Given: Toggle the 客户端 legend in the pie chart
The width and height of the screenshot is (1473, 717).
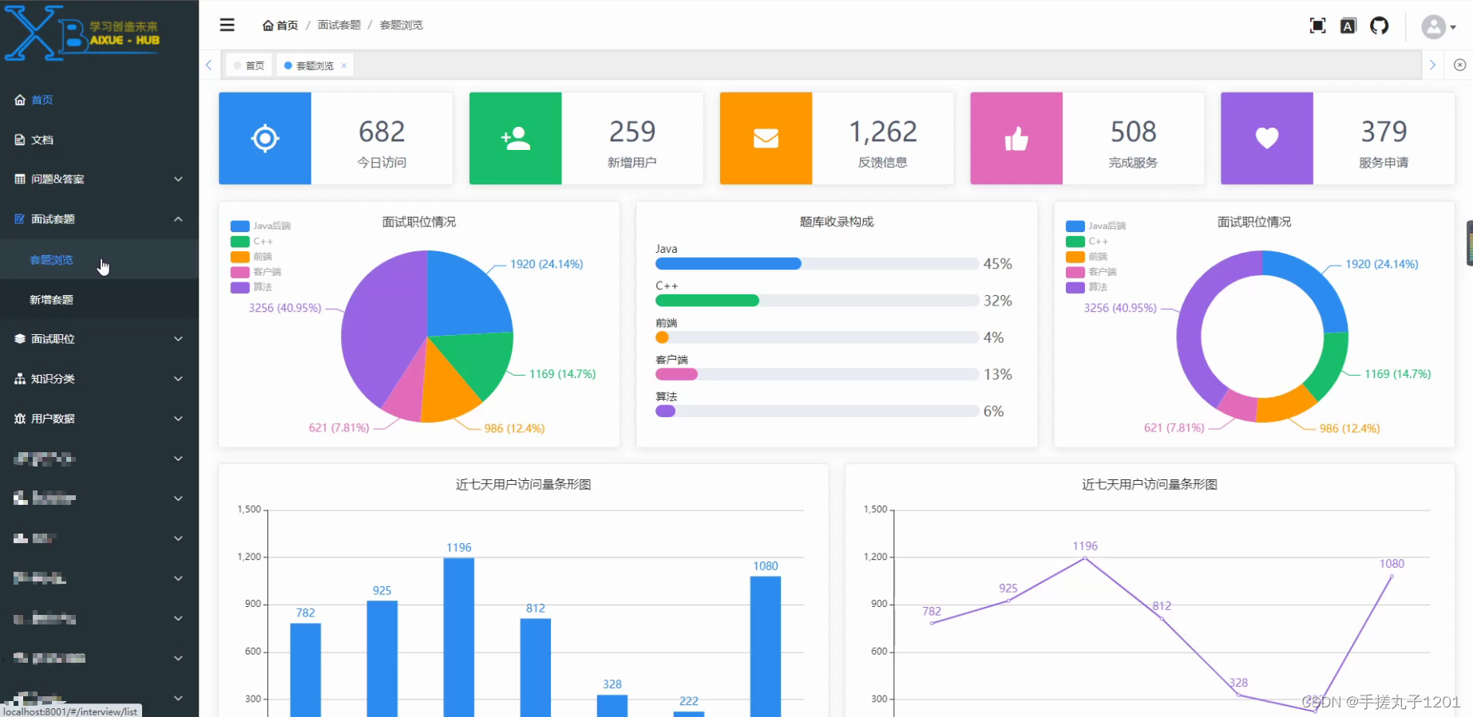Looking at the screenshot, I should click(x=256, y=272).
